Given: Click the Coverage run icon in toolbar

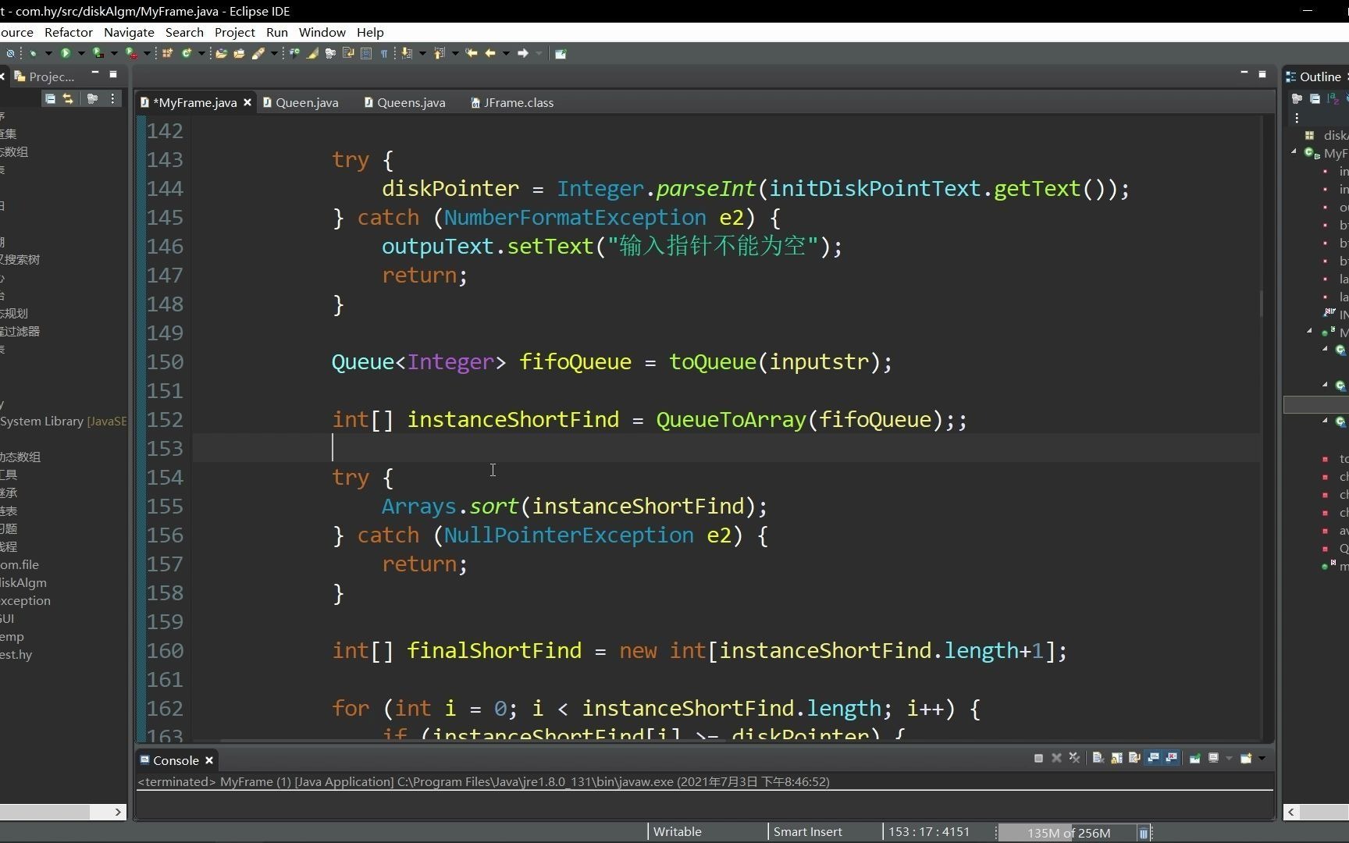Looking at the screenshot, I should coord(98,53).
